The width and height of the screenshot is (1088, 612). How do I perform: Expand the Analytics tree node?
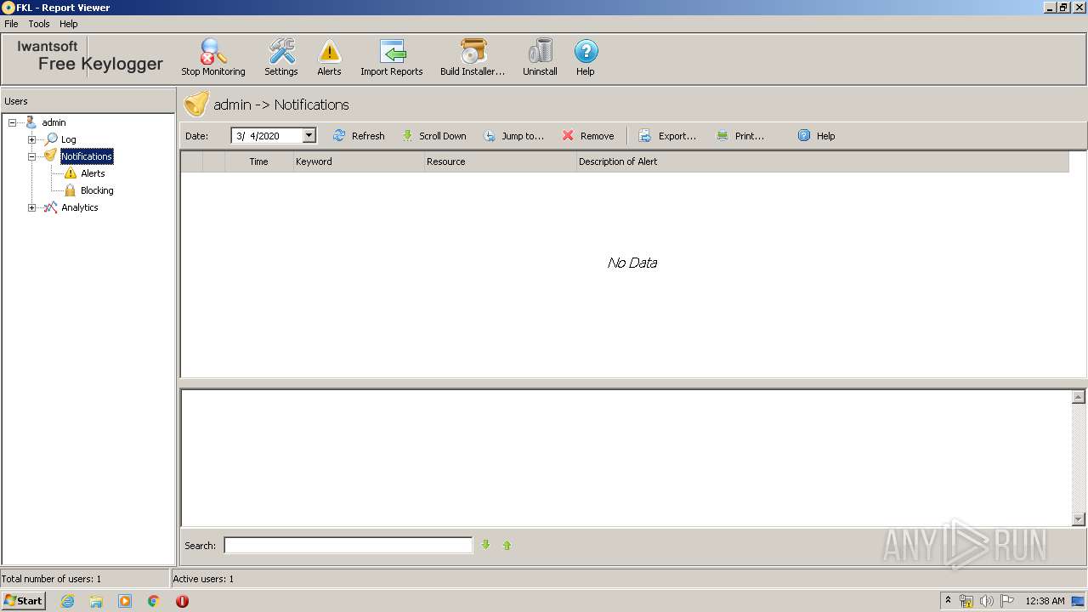(32, 207)
